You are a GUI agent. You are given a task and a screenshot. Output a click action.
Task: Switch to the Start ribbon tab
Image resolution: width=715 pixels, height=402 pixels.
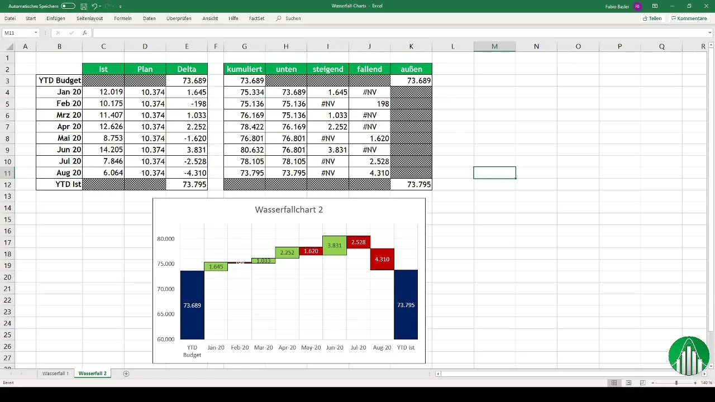coord(31,18)
